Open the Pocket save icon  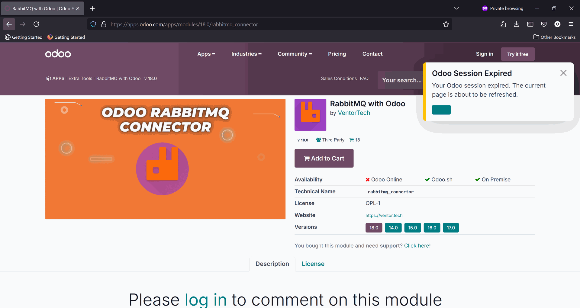[x=544, y=24]
